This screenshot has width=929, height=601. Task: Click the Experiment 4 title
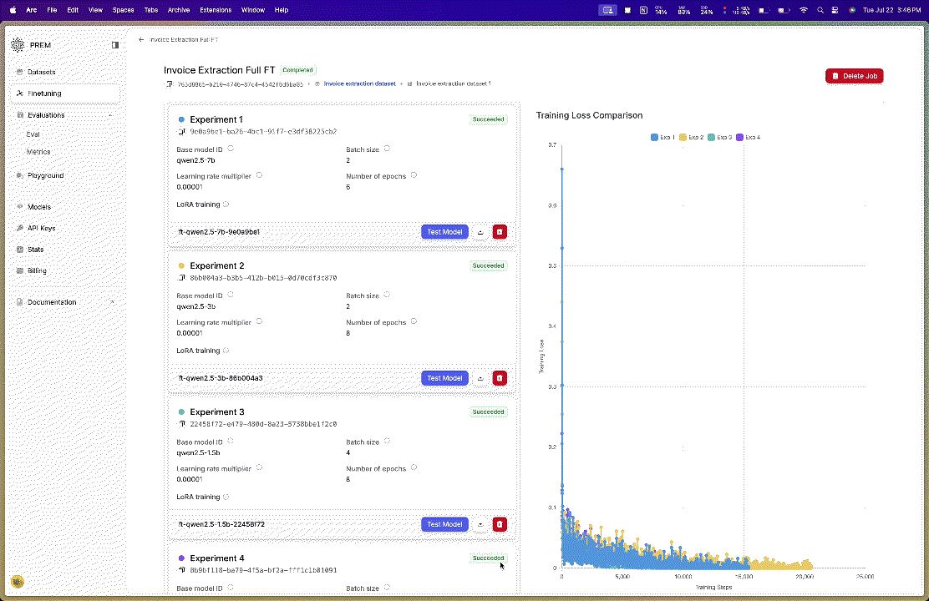coord(217,558)
